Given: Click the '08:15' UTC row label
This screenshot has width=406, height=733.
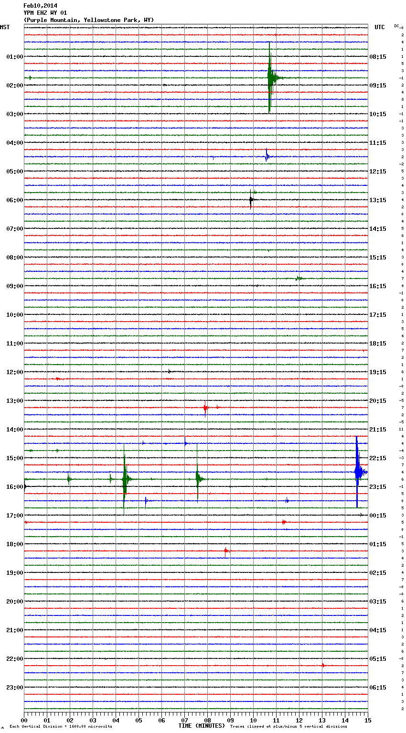Looking at the screenshot, I should tap(378, 57).
